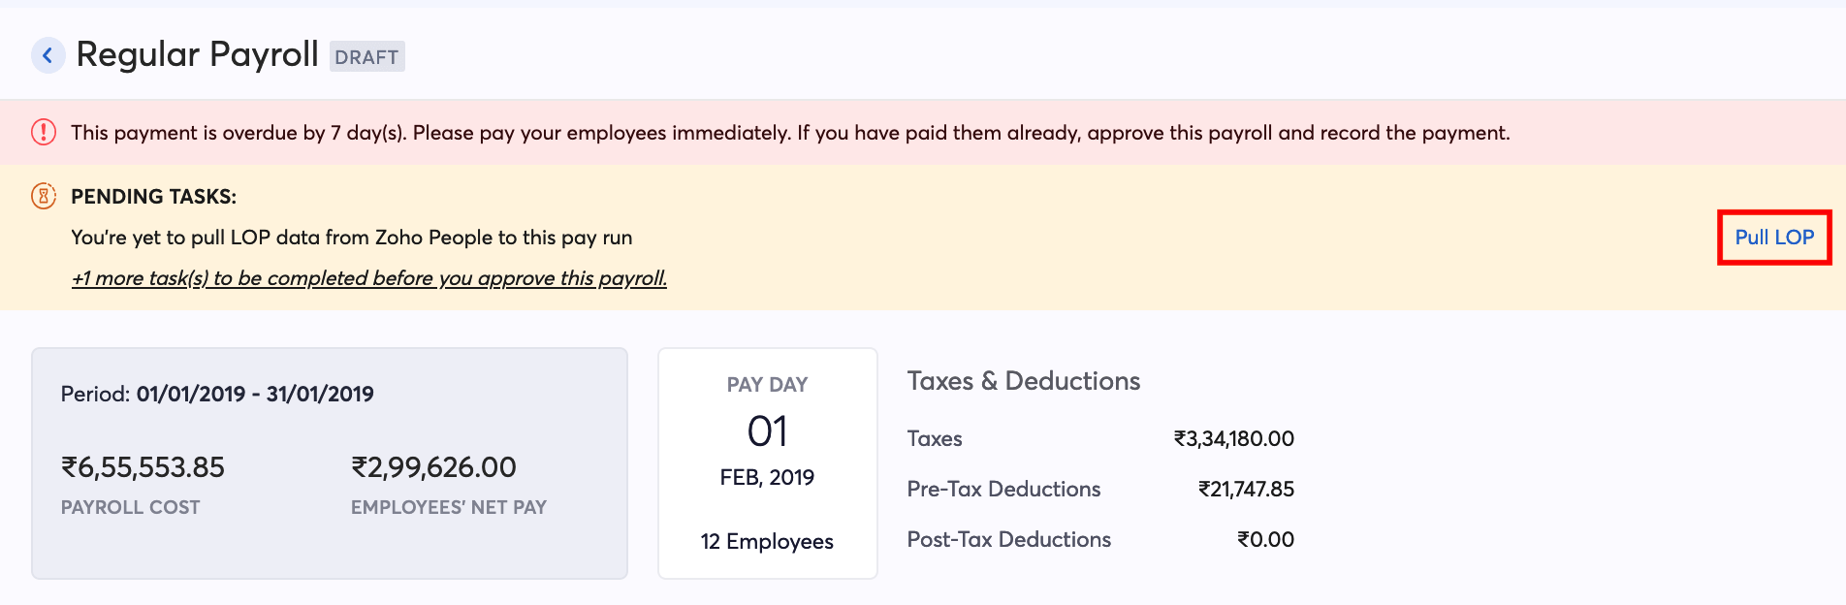Pull LOP data from Zoho People
This screenshot has height=605, width=1846.
1773,238
